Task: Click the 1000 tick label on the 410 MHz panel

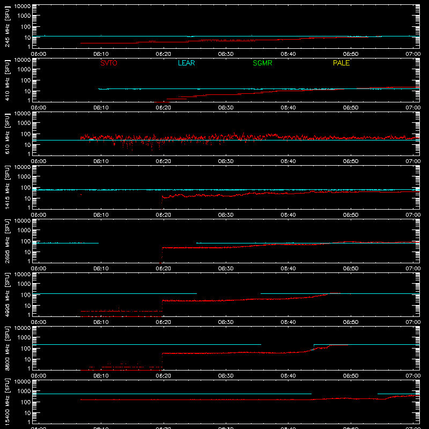Action: pos(24,70)
